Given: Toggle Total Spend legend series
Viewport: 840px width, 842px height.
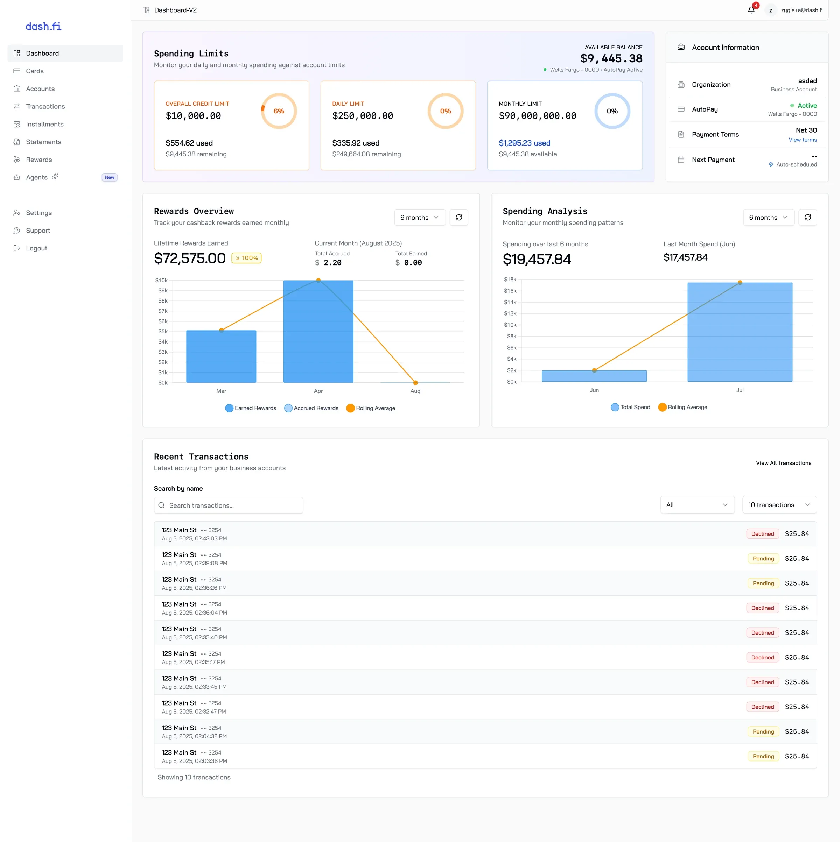Looking at the screenshot, I should 630,408.
